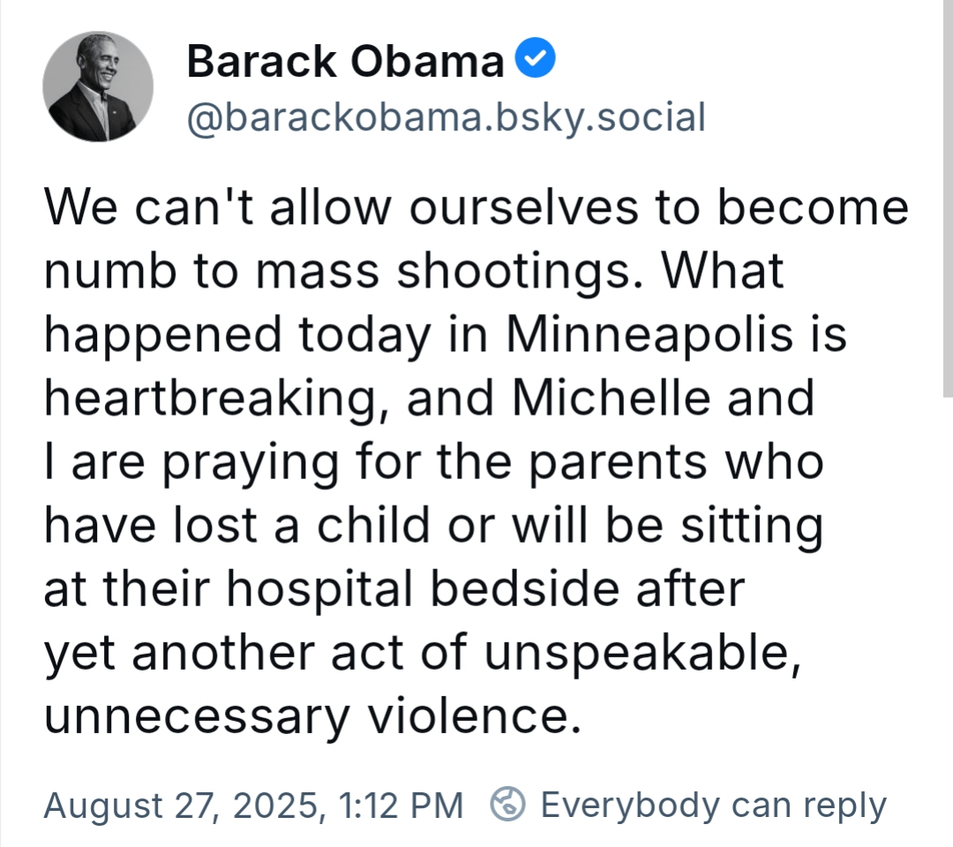Click the word 'numb' in the post
The image size is (953, 847).
(110, 271)
